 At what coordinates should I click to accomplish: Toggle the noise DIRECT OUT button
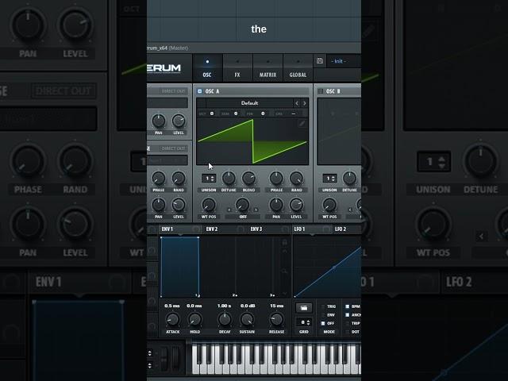click(x=173, y=148)
